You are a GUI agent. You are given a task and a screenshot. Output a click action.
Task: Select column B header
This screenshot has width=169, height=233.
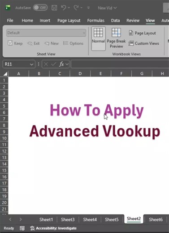(x=39, y=73)
